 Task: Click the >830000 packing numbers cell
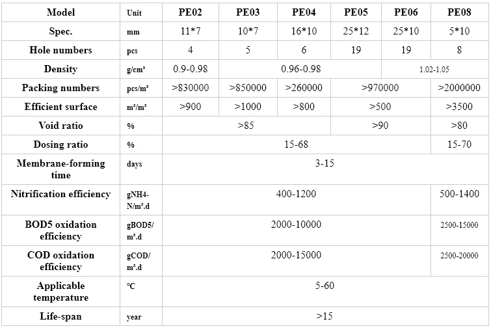click(x=191, y=88)
